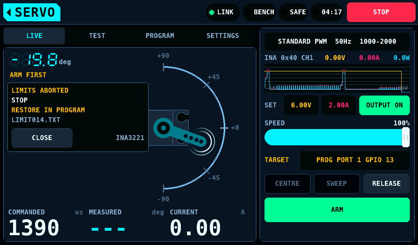Open the PROG PORT 1 GPIO 13 target selector

[x=355, y=160]
